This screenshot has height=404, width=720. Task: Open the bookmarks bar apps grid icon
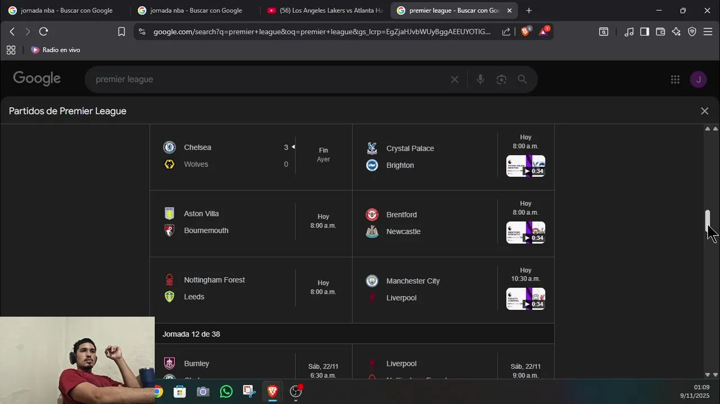click(x=11, y=50)
